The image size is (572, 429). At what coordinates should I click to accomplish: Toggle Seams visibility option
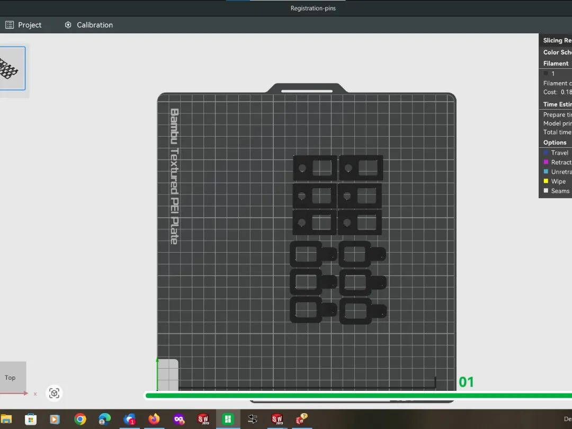[x=557, y=191]
